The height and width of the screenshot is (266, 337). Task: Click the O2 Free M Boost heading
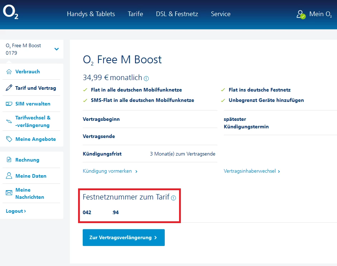point(122,60)
